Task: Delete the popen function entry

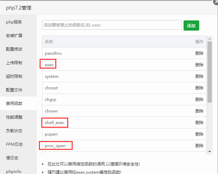Action: pos(199,134)
